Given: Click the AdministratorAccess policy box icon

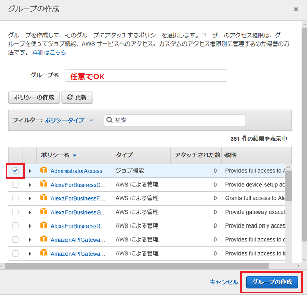Looking at the screenshot, I should (43, 170).
